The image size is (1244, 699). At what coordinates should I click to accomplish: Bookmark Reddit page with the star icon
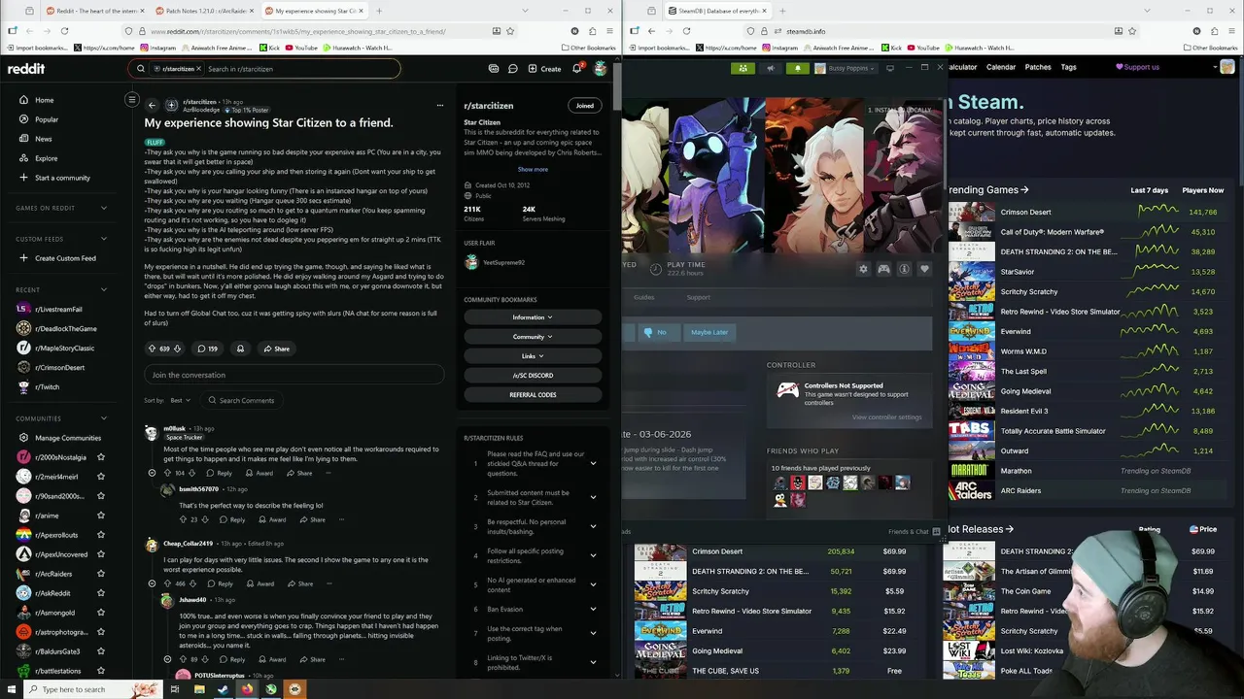510,31
